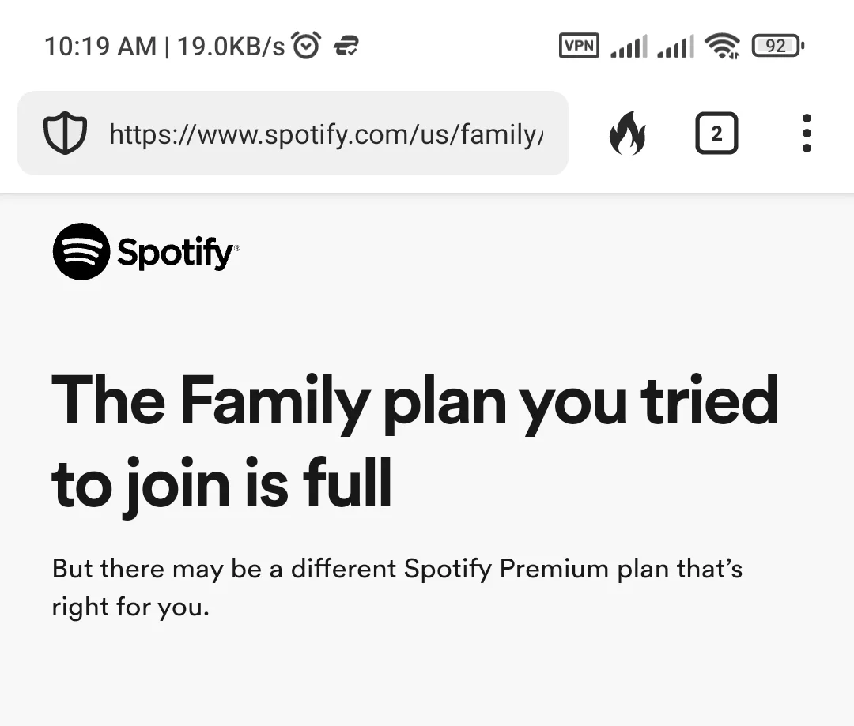Viewport: 854px width, 726px height.
Task: Click the Spotify wordmark text
Action: pos(178,253)
